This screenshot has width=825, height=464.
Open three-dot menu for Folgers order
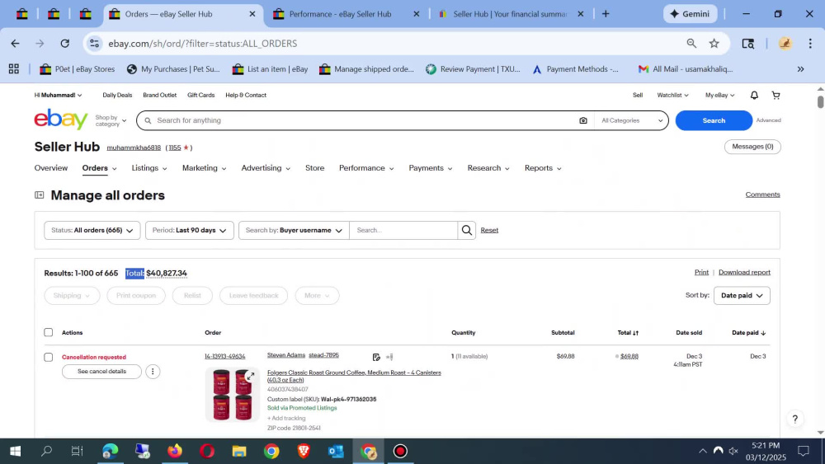click(153, 372)
